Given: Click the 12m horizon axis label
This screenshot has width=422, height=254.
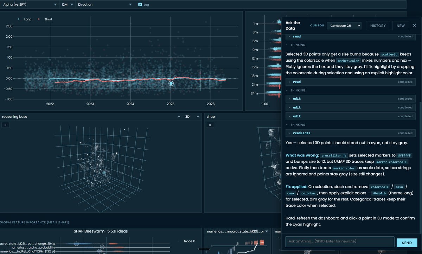Looking at the screenshot, I should 255,58.
